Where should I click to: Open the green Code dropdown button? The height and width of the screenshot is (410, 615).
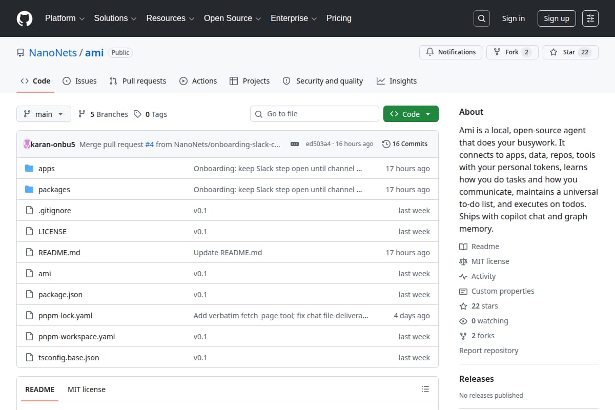[x=411, y=114]
